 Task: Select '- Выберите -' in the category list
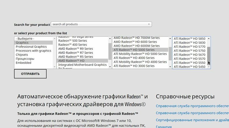[34, 39]
